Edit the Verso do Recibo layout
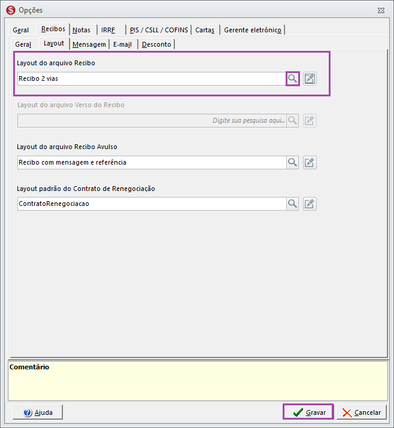Viewport: 394px width, 428px height. tap(310, 120)
